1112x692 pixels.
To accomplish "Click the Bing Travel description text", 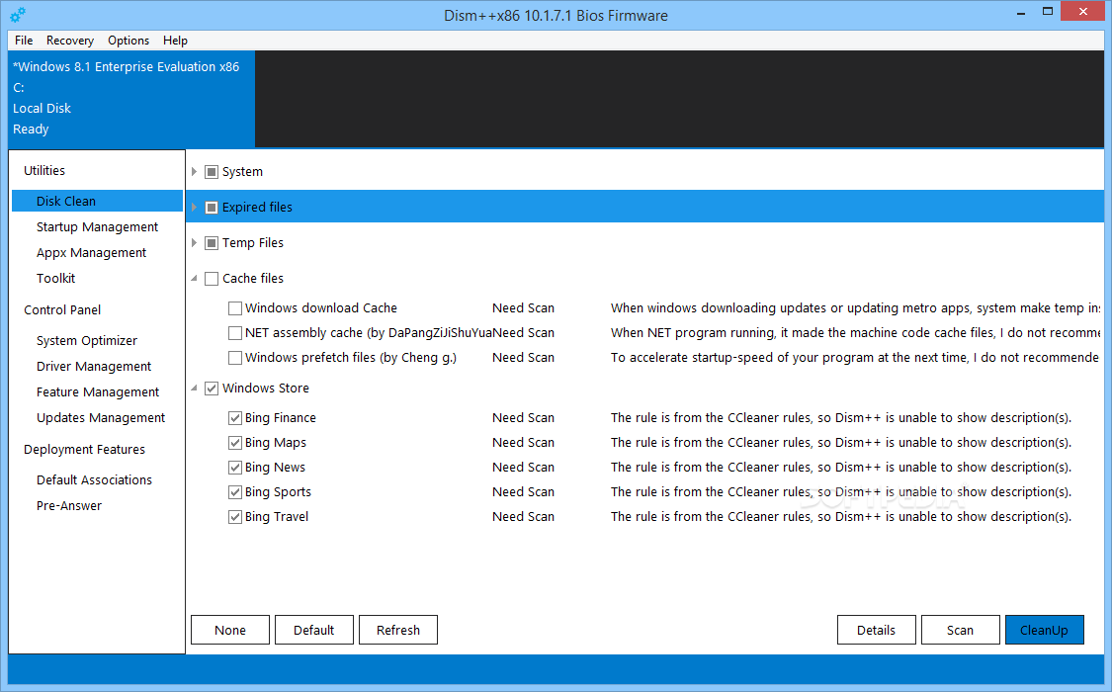I will tap(841, 516).
